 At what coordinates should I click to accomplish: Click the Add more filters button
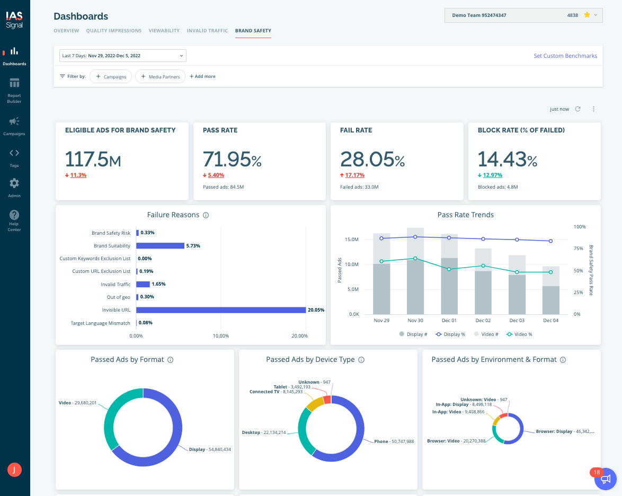[x=202, y=77]
